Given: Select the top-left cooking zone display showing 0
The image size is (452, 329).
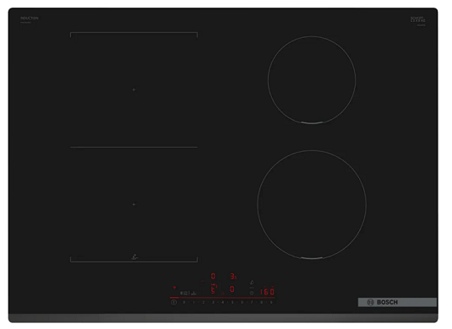Looking at the screenshot, I should [x=213, y=277].
